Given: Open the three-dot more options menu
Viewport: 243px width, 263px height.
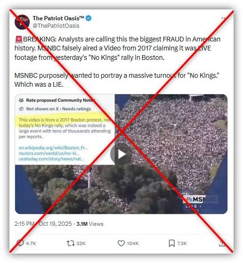Looking at the screenshot, I should [x=223, y=18].
